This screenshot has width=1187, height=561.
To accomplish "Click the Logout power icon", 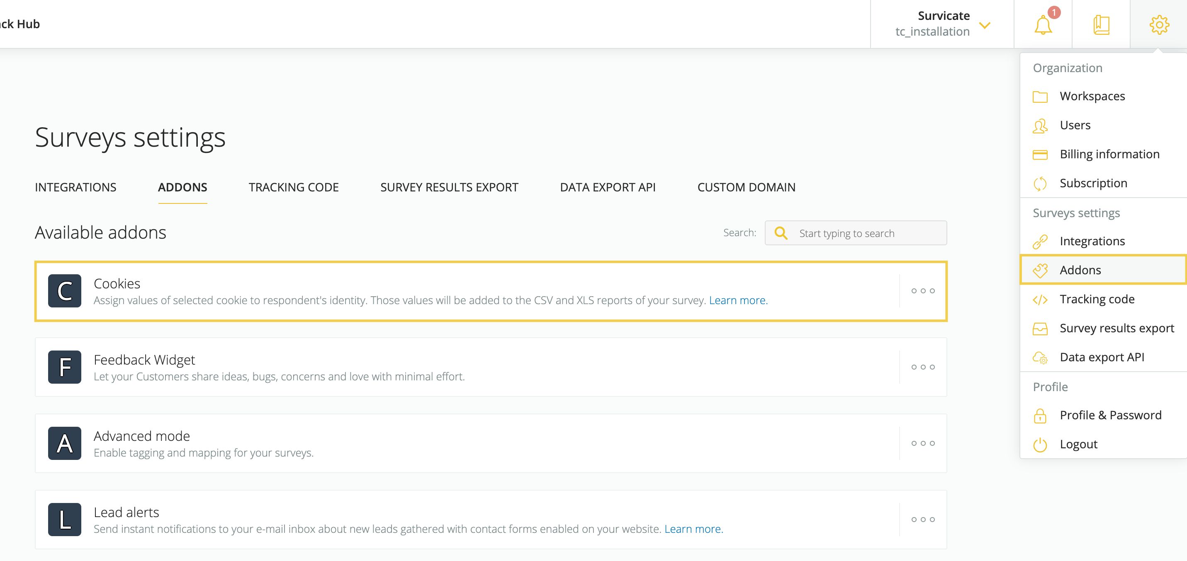I will [1040, 445].
